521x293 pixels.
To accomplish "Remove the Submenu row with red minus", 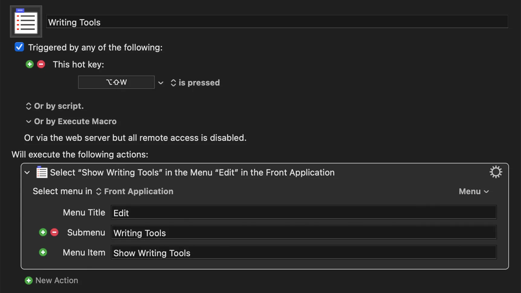I will pos(54,232).
